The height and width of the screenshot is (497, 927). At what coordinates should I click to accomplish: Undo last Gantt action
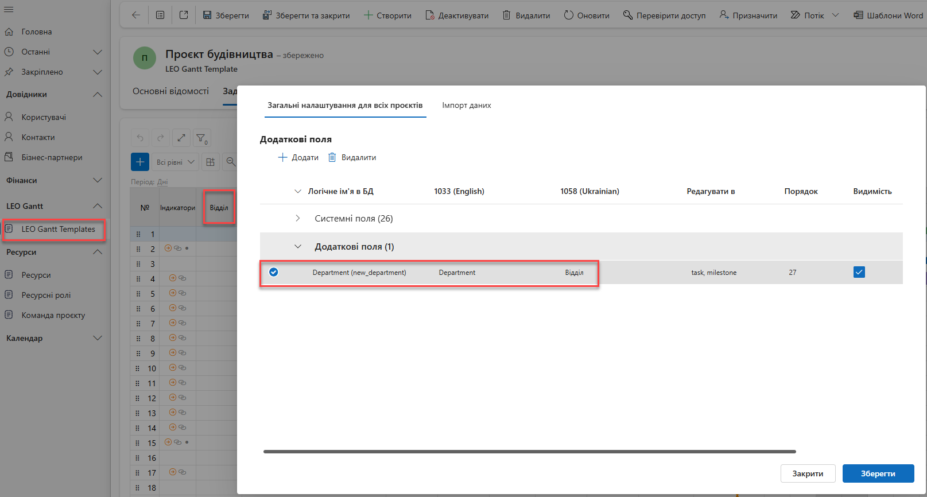140,138
